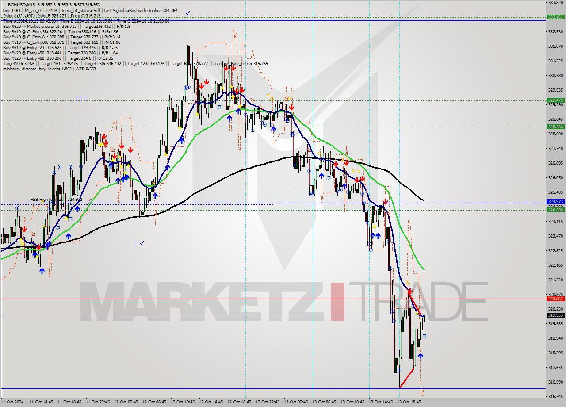Screen dimensions: 566x407
Task: Click the 'I I I' wave label
Action: (x=80, y=98)
